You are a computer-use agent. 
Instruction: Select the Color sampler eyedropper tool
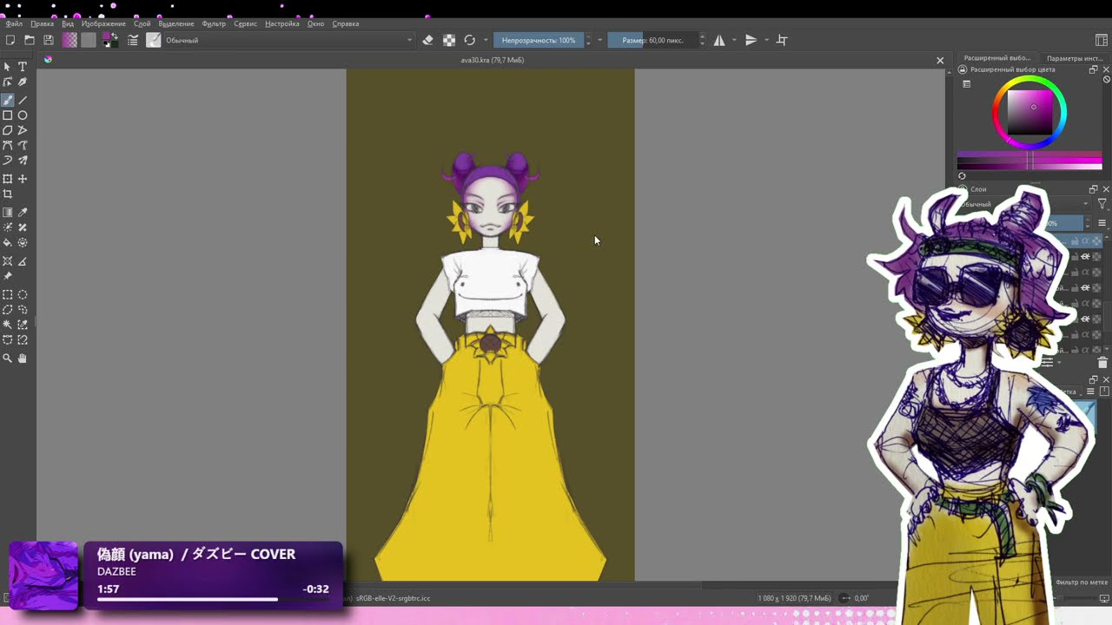23,213
